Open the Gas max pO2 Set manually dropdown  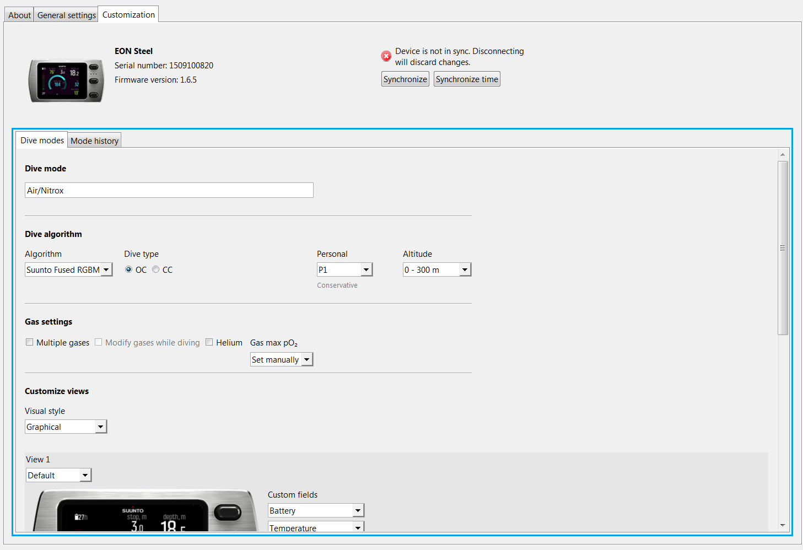[x=282, y=359]
